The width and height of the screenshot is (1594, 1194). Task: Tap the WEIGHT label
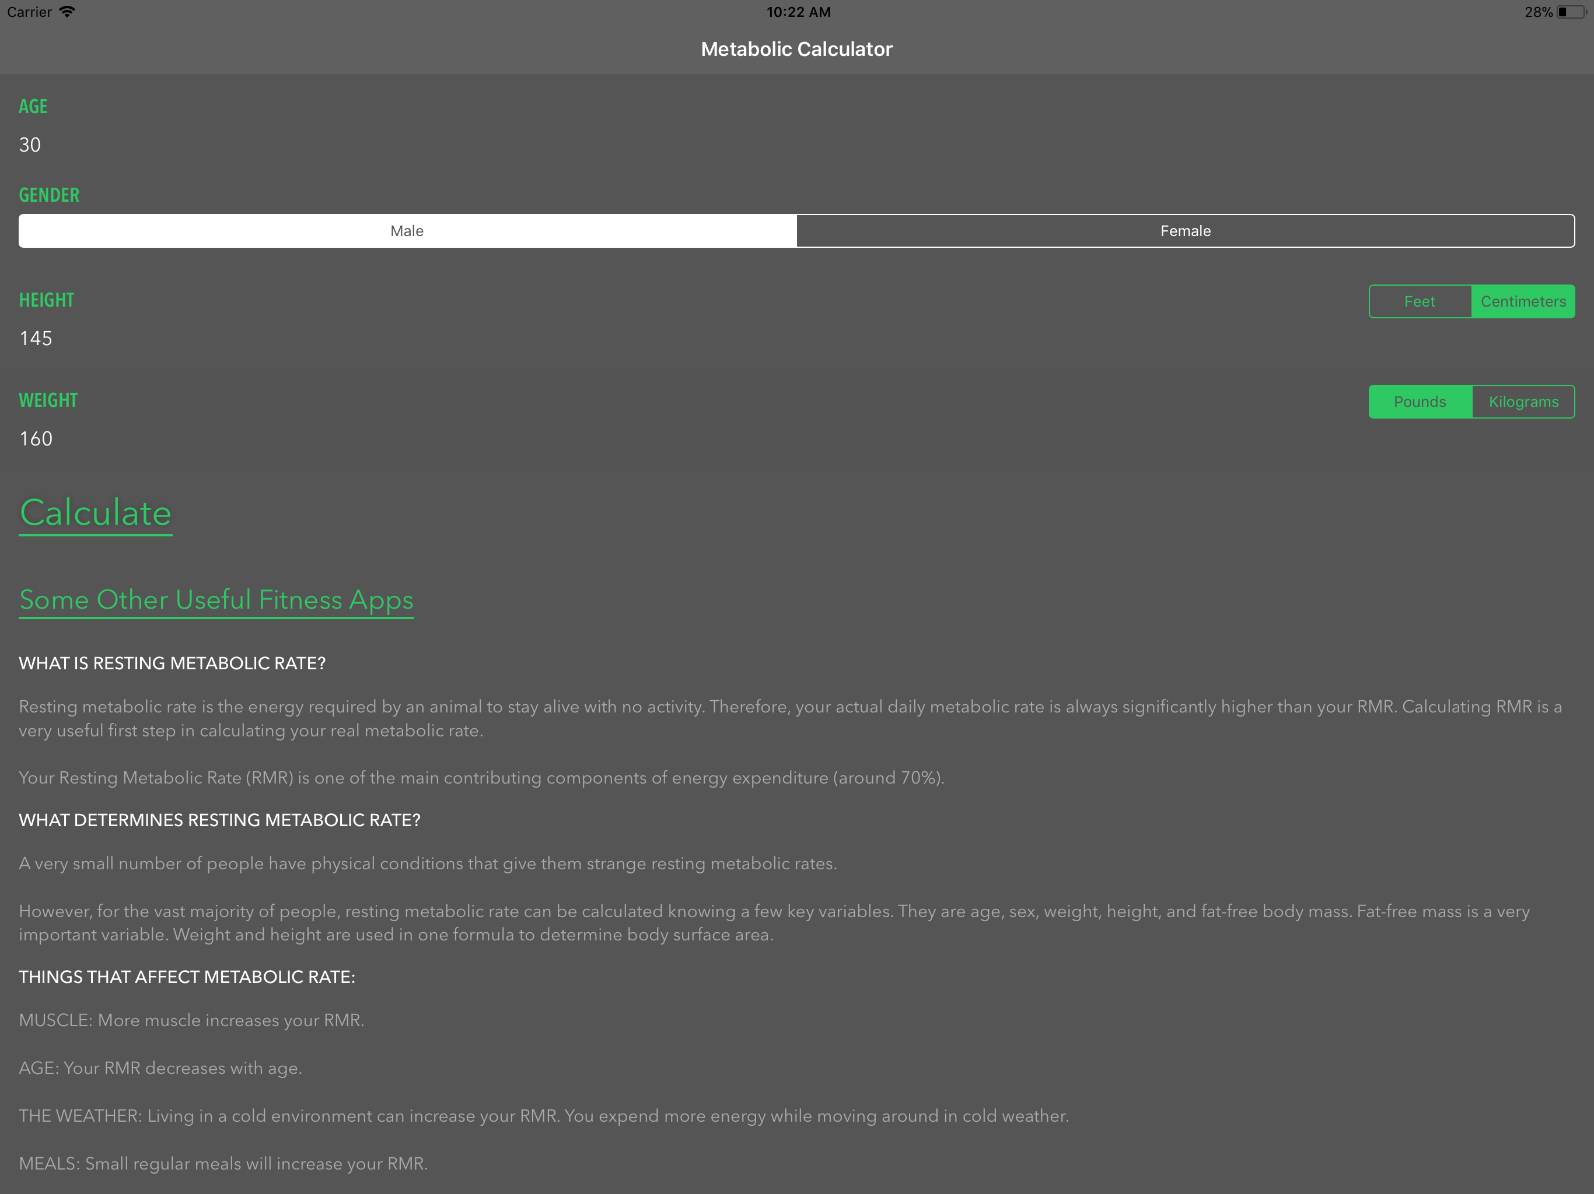point(48,401)
